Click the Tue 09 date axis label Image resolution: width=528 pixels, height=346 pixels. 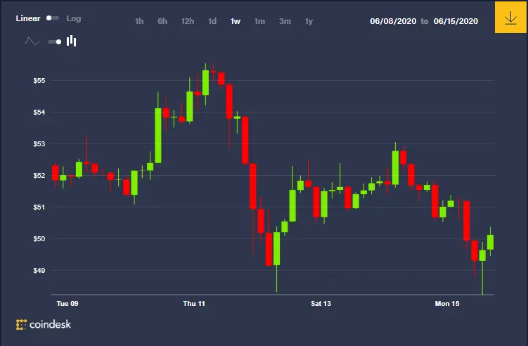click(x=67, y=304)
